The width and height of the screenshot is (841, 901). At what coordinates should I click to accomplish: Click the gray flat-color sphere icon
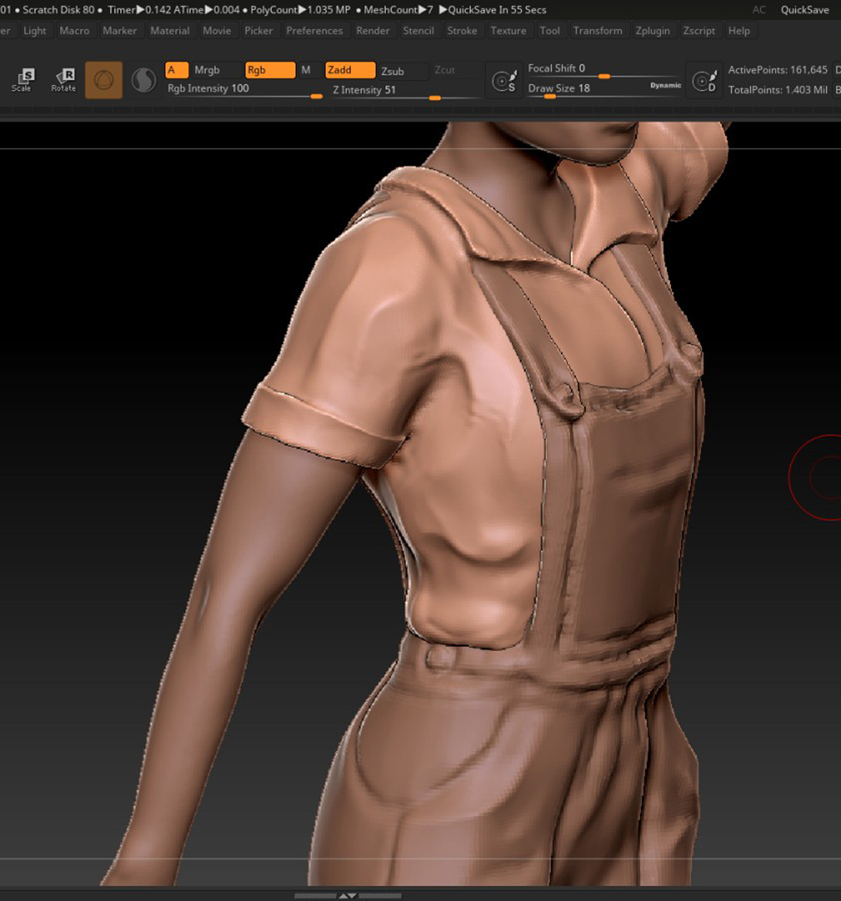click(x=144, y=80)
